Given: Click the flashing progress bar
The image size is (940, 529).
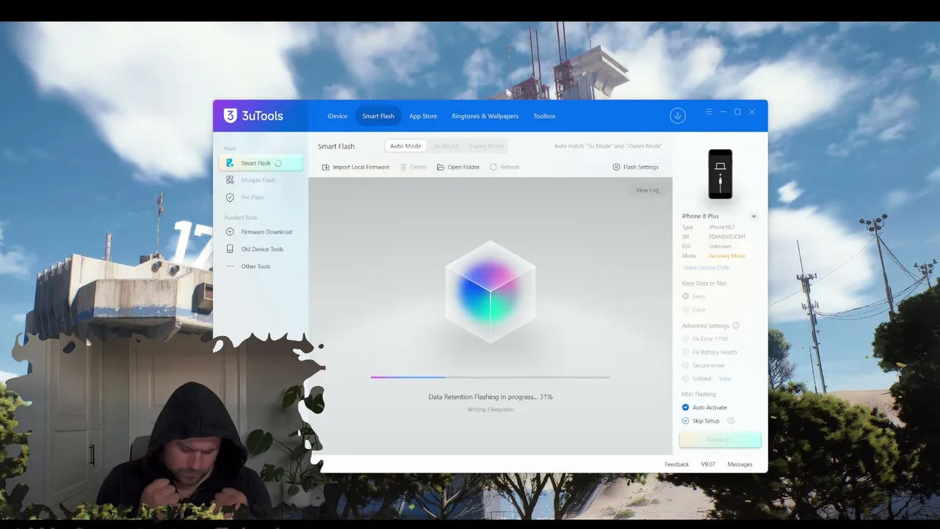Looking at the screenshot, I should pyautogui.click(x=491, y=377).
